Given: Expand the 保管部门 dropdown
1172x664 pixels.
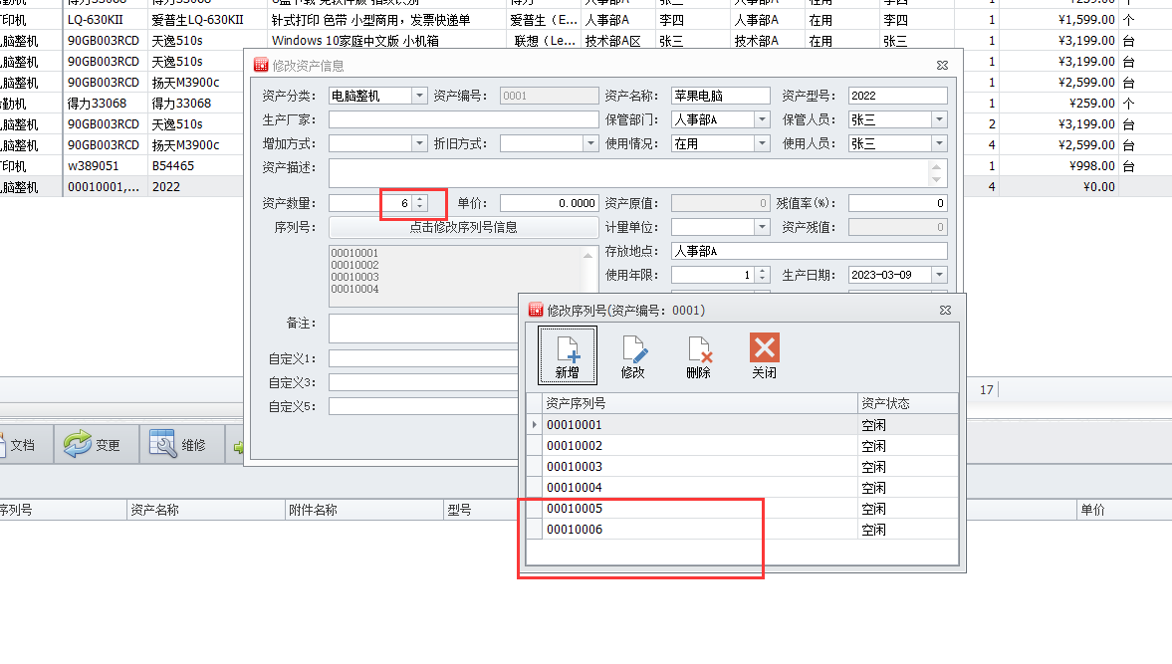Looking at the screenshot, I should point(762,119).
